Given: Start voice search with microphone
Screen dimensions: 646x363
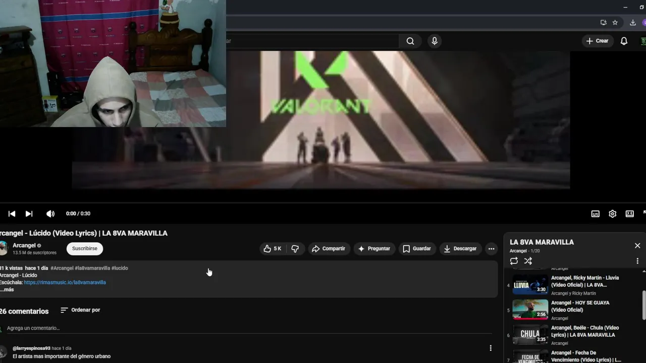Looking at the screenshot, I should pos(435,41).
